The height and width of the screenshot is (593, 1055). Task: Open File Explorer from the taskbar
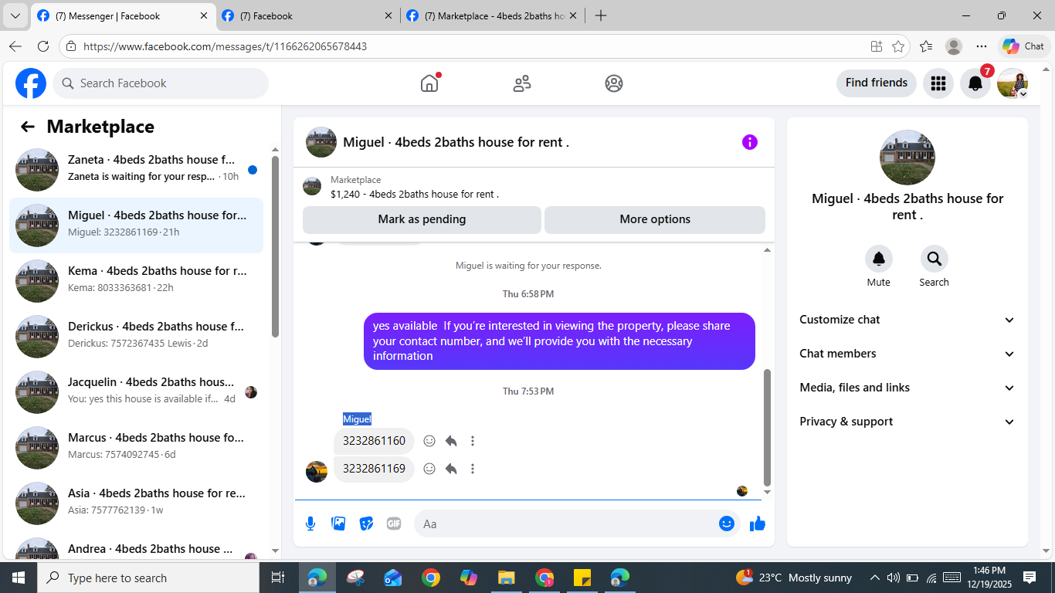click(506, 578)
